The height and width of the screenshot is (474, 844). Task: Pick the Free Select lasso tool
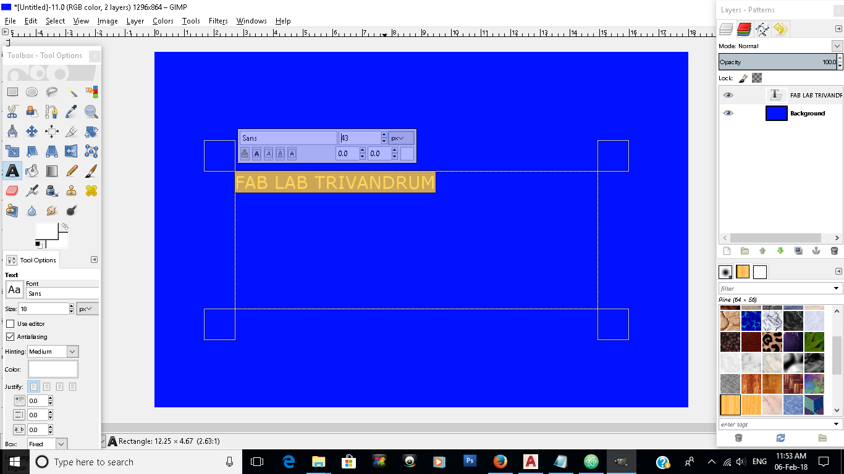point(52,92)
